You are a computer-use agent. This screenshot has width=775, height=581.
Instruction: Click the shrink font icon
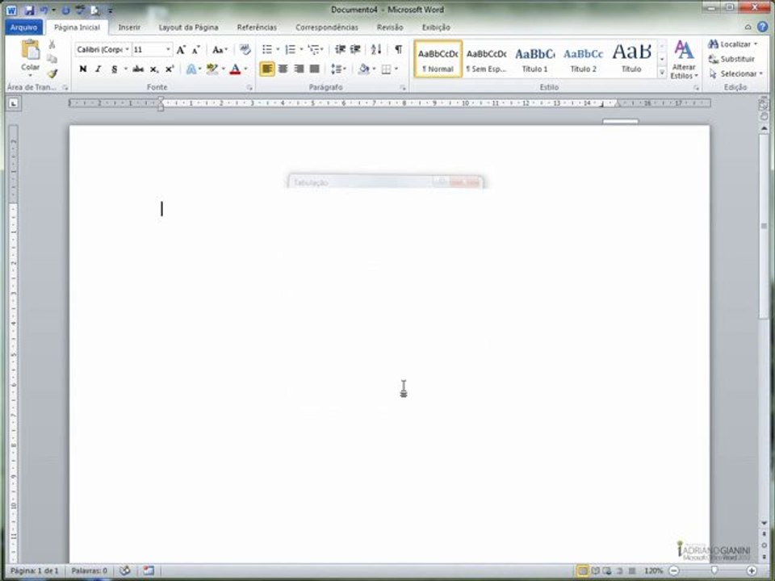[x=195, y=49]
